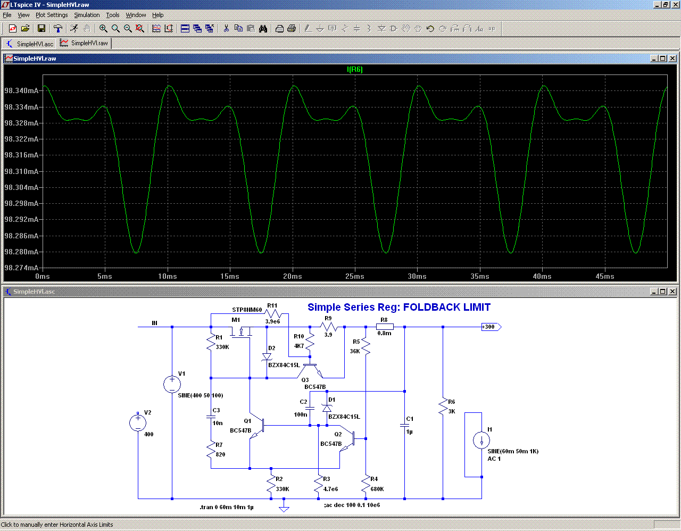
Task: Click the 98.280mA vertical axis label
Action: pos(21,252)
